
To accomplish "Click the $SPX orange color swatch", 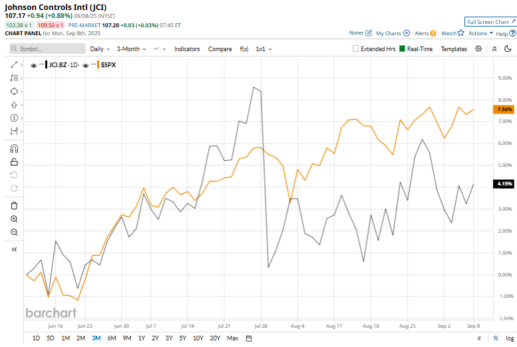I will [x=98, y=64].
